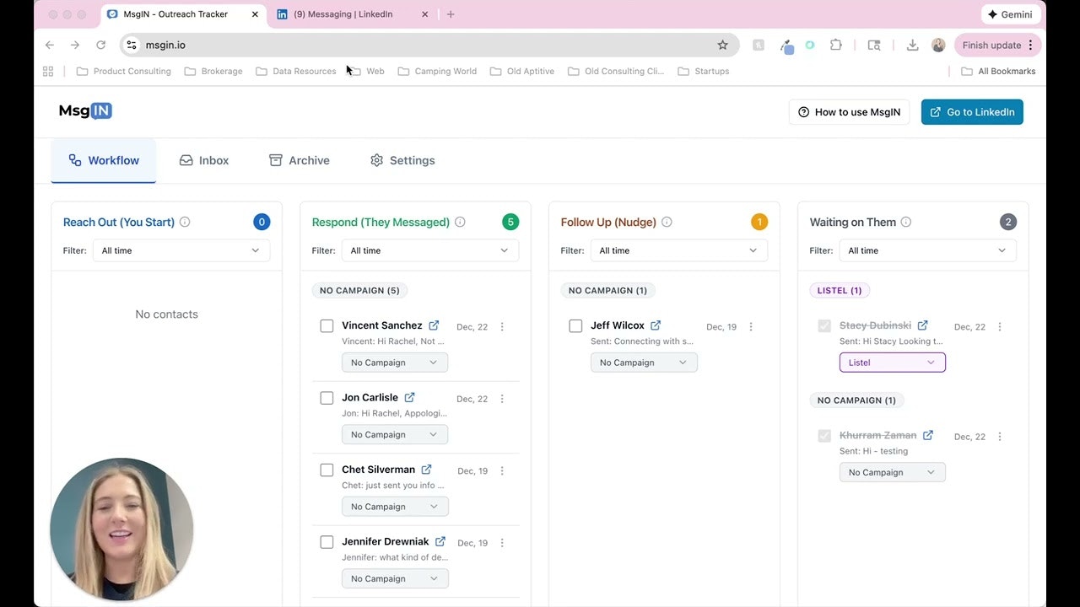The image size is (1080, 607).
Task: Open more options for Chet Silverman card
Action: point(502,471)
